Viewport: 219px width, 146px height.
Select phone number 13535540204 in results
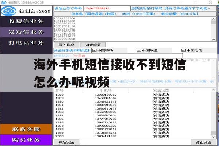106,116
